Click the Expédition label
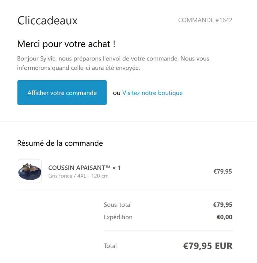 coord(118,217)
